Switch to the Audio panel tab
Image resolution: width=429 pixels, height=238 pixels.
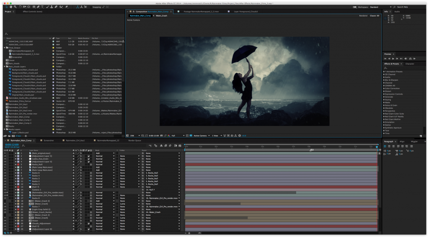[x=397, y=11]
